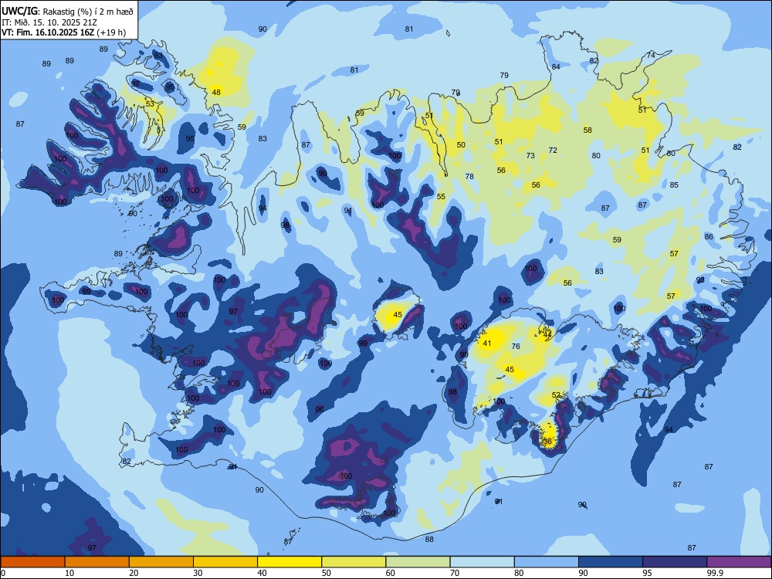Click the map value "85" on the east coast

tap(674, 185)
